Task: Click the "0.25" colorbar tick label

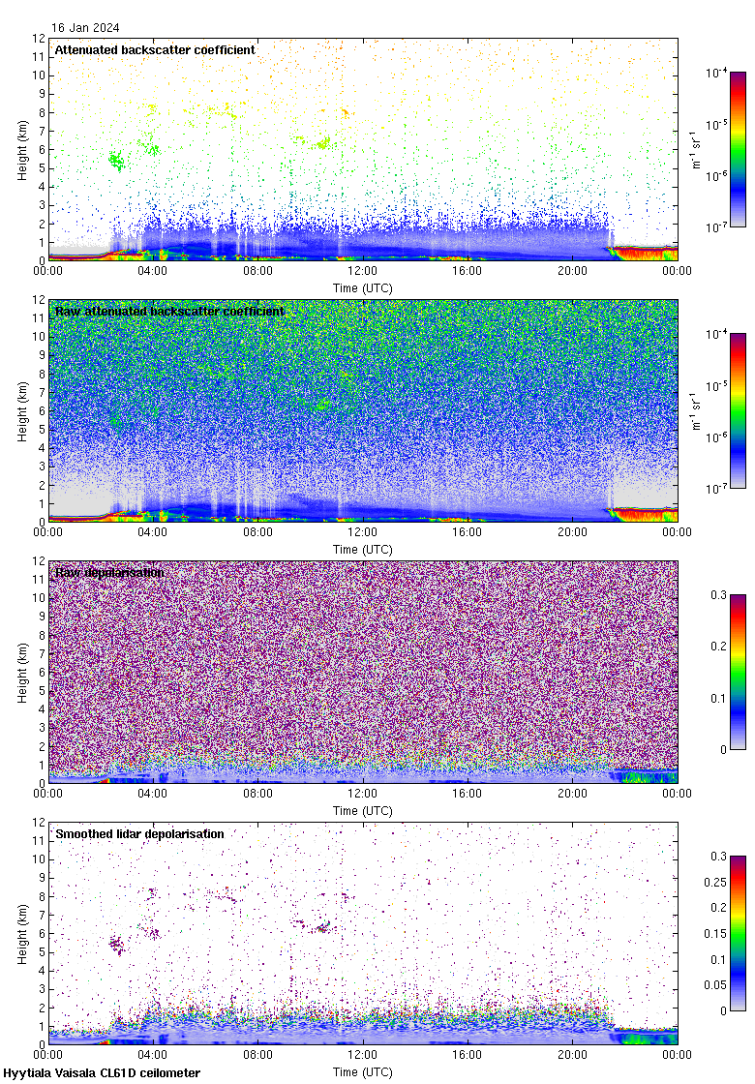Action: coord(715,882)
